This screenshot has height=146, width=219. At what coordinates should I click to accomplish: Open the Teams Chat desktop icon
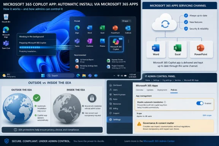click(x=6, y=45)
